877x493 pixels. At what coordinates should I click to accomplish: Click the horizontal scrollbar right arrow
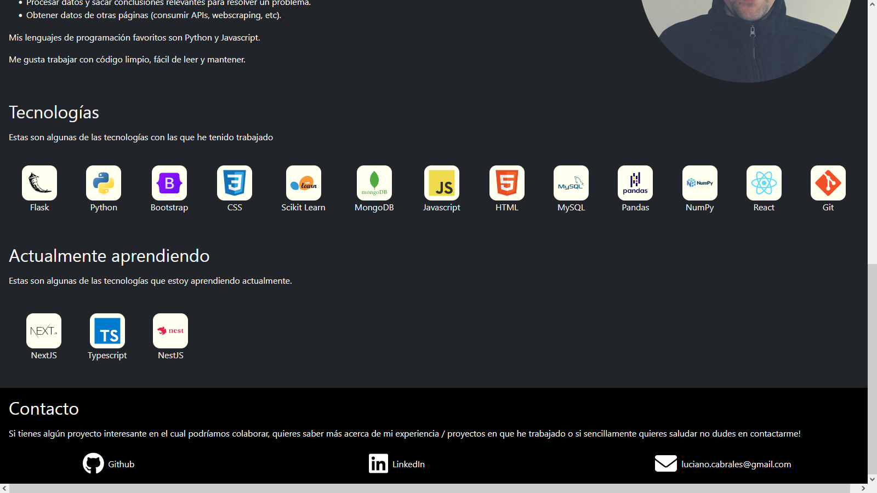[863, 488]
